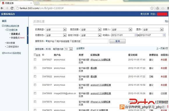Screen dimensions: 169x111
Task: Select the 用户名 search condition radio button
Action: pyautogui.click(x=47, y=41)
